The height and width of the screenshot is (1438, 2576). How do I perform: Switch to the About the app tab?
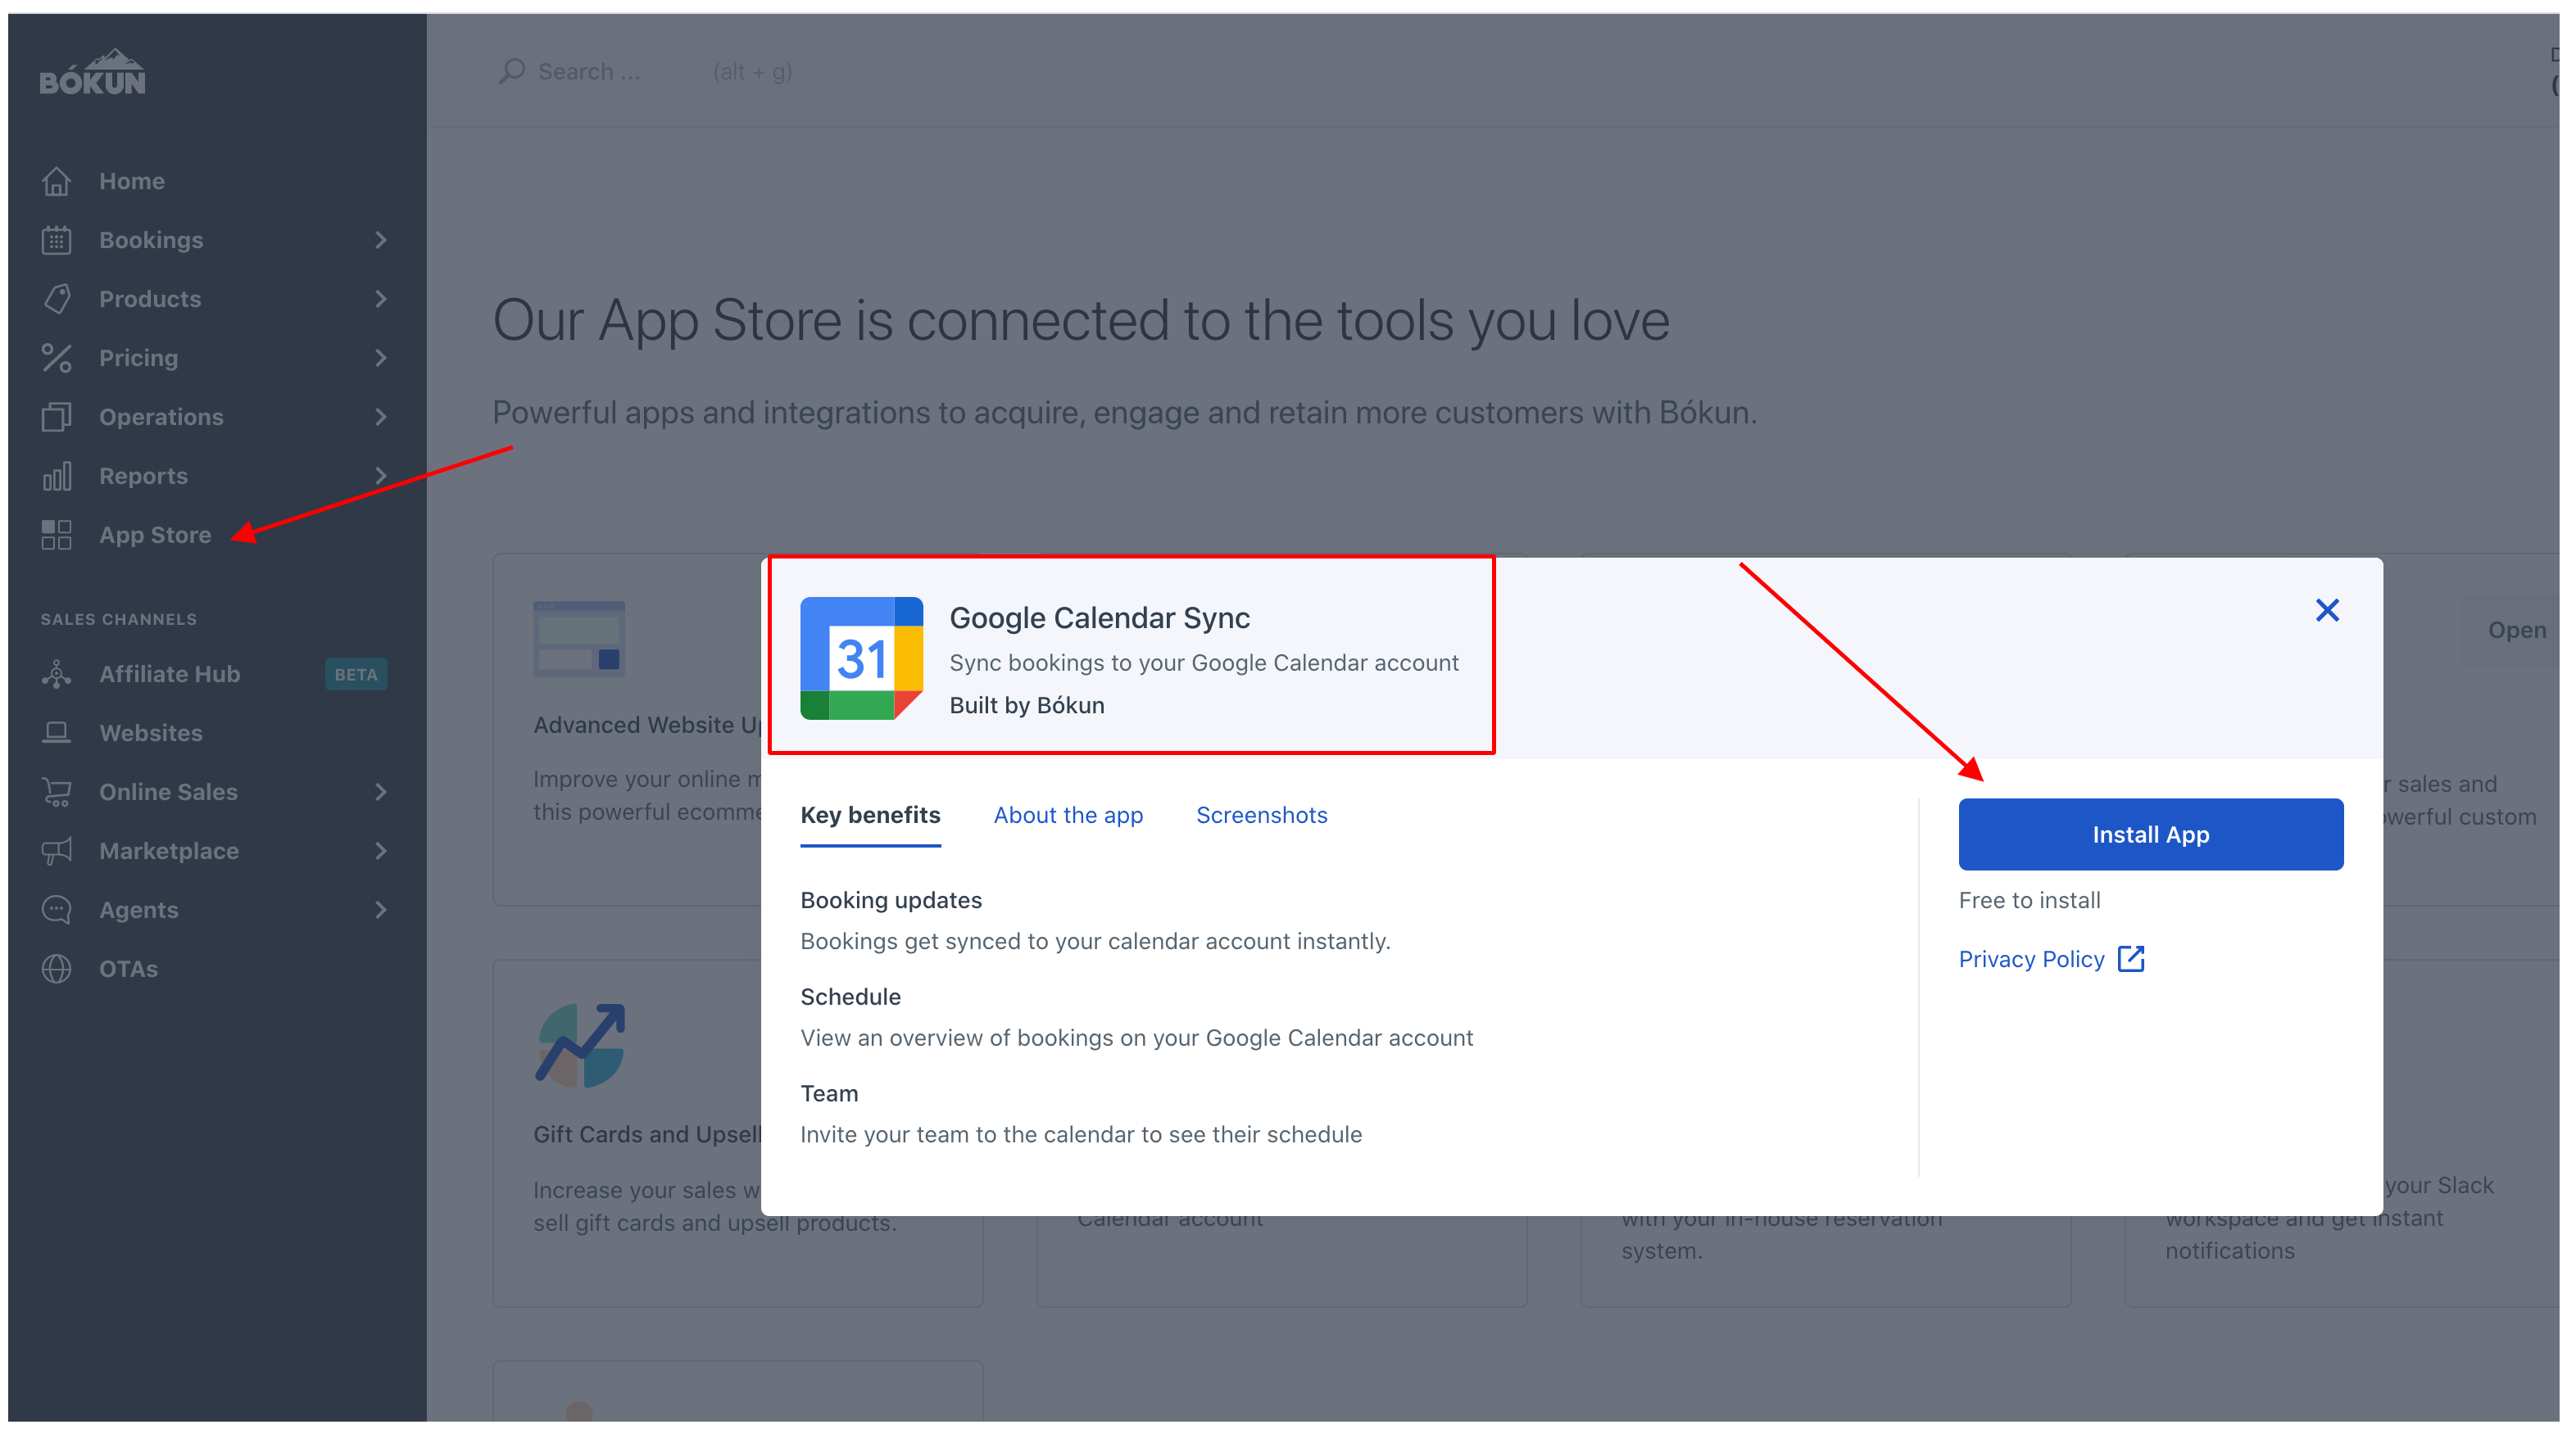coord(1068,816)
